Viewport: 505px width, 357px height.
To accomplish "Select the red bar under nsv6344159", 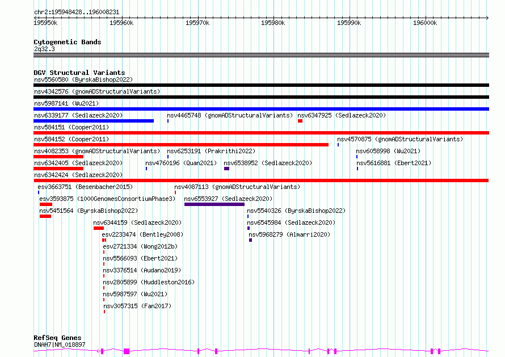I will tap(99, 228).
